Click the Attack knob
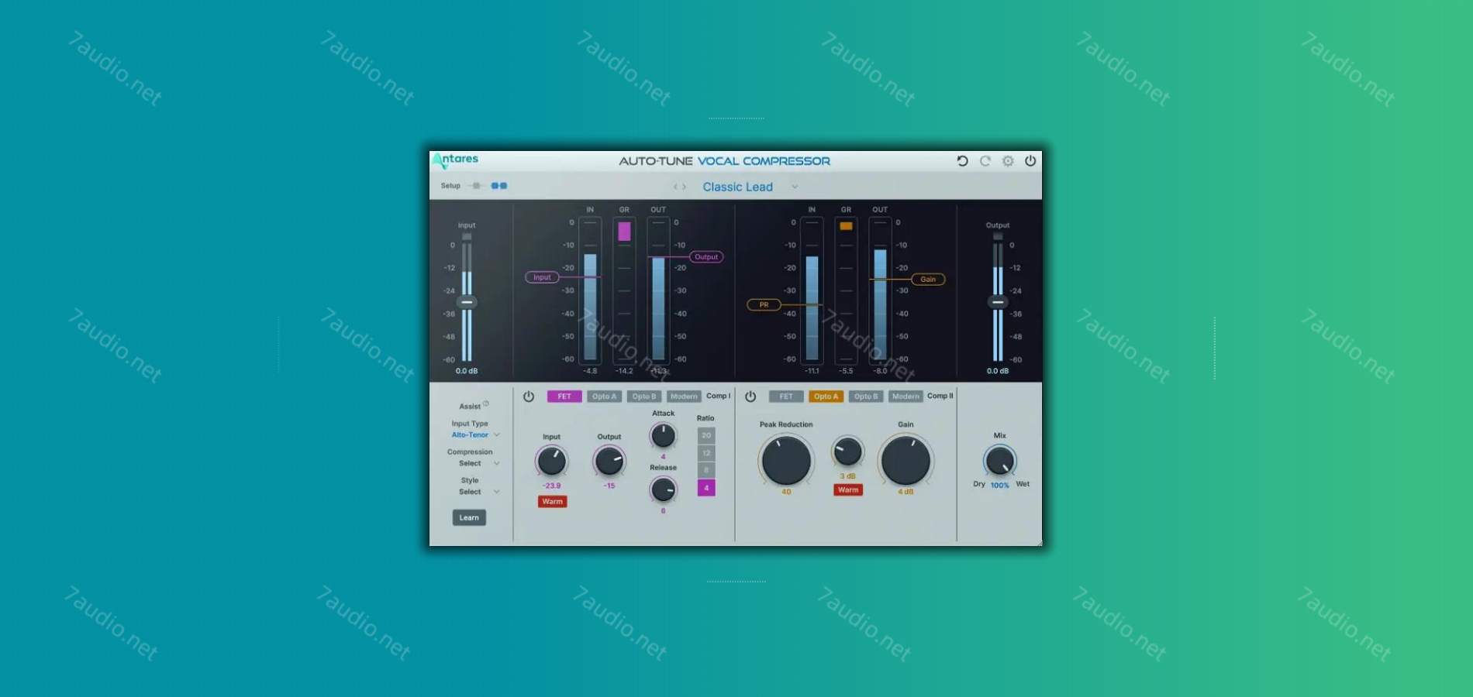This screenshot has height=697, width=1473. click(x=663, y=436)
